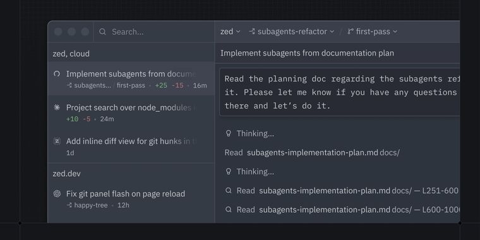Image resolution: width=480 pixels, height=240 pixels.
Task: Click the -5 deletions count
Action: pyautogui.click(x=87, y=119)
